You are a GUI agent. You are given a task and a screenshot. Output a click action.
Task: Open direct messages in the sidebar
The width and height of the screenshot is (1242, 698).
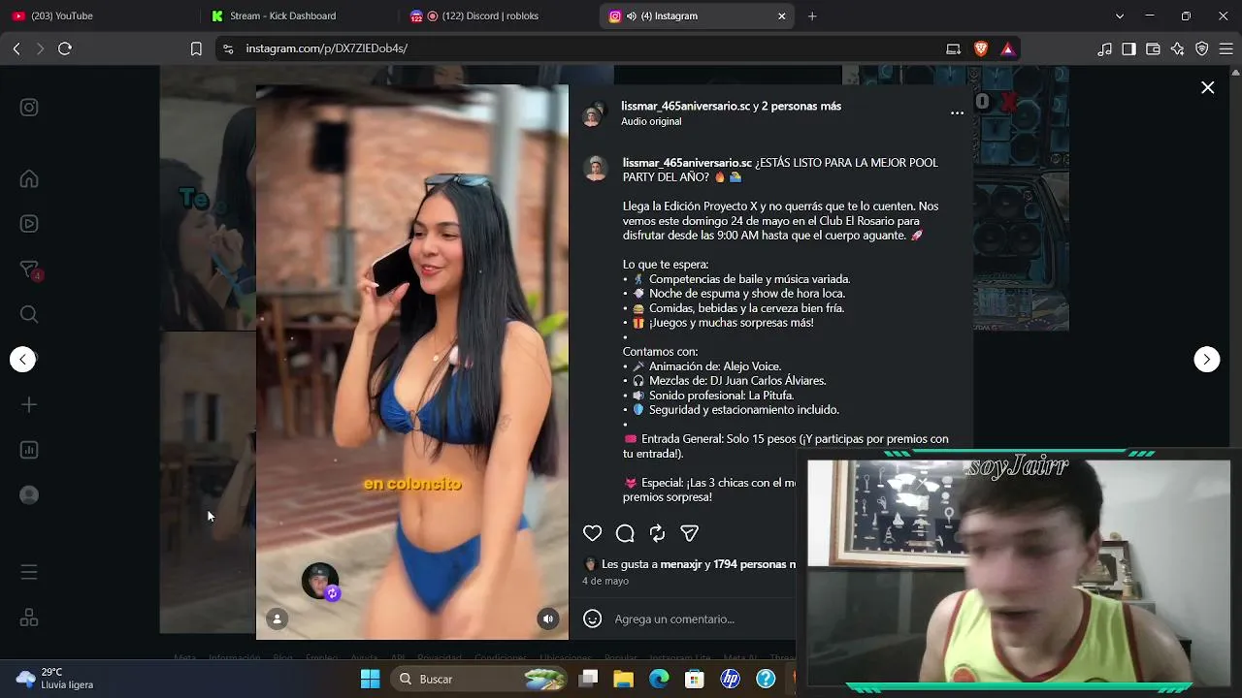29,270
